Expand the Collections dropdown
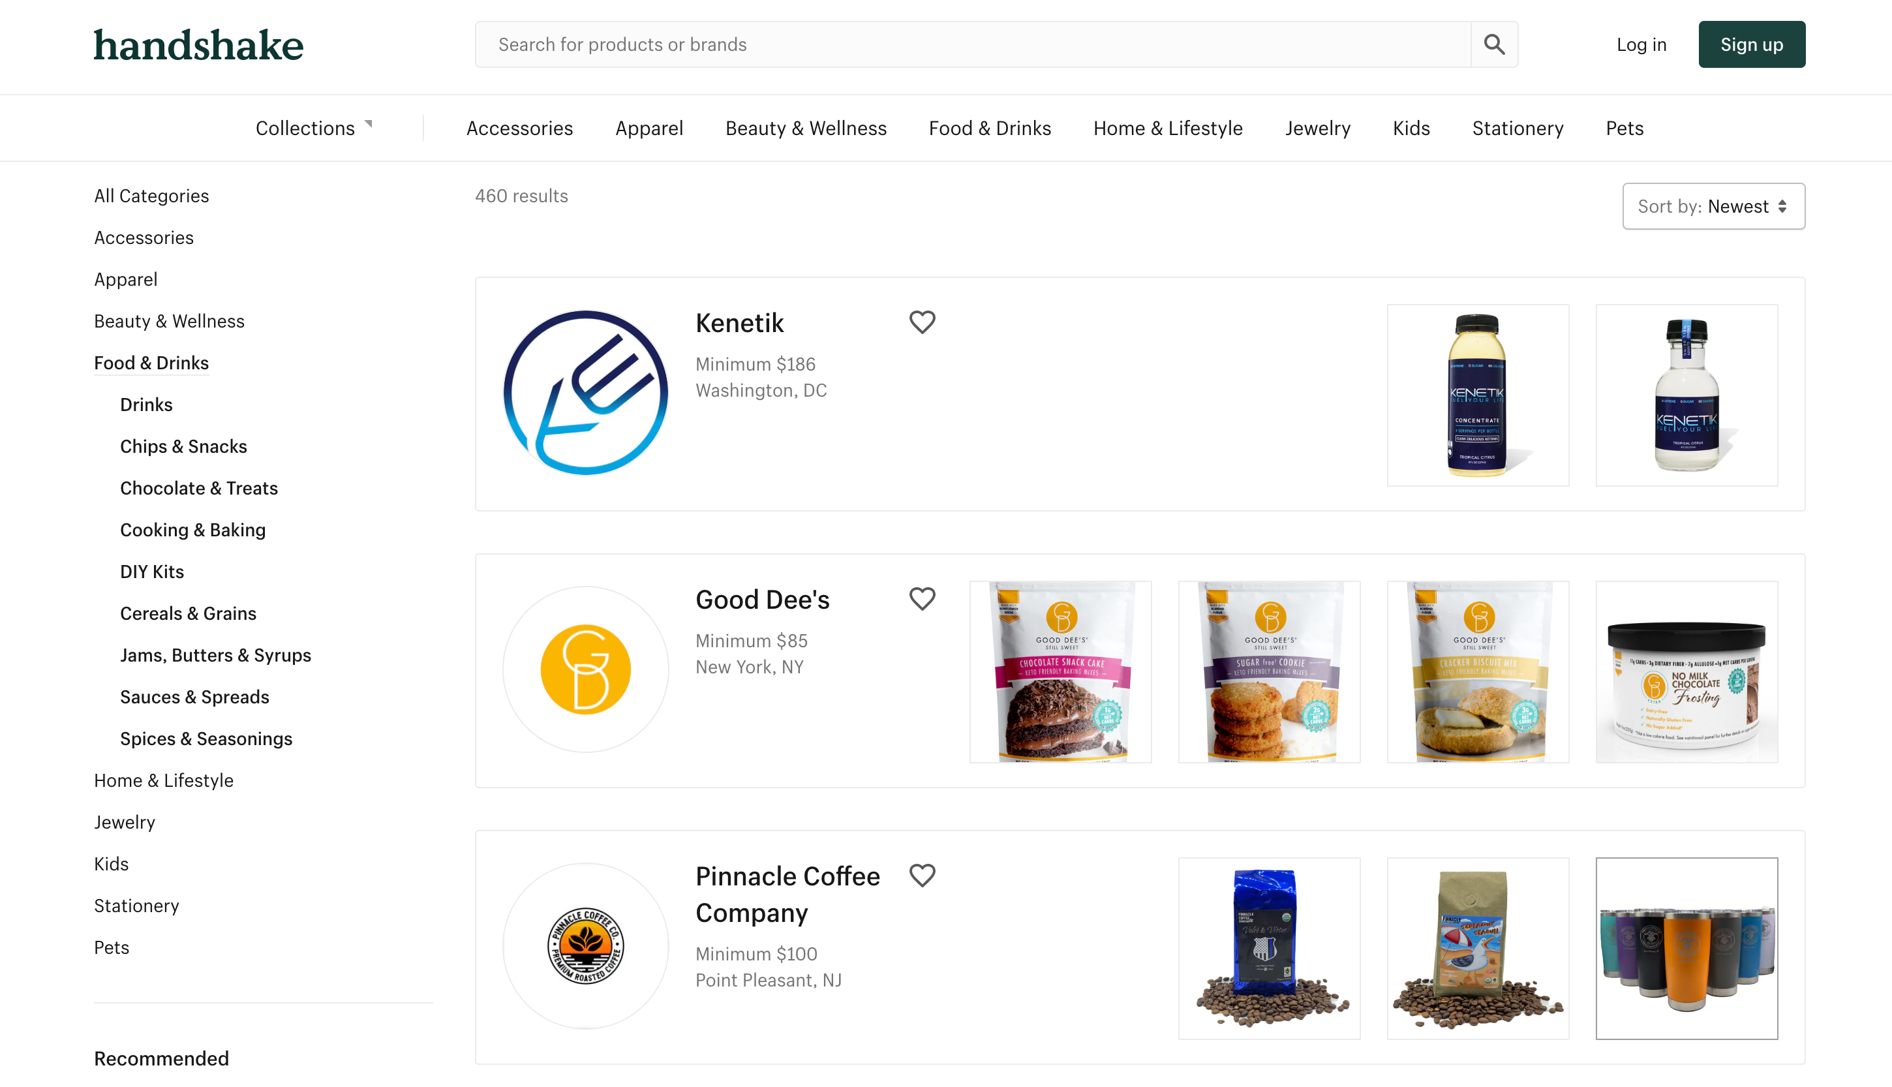Image resolution: width=1892 pixels, height=1087 pixels. (313, 129)
